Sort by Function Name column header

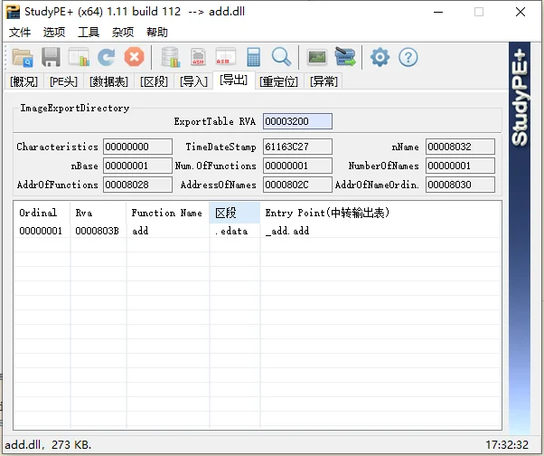coord(167,213)
